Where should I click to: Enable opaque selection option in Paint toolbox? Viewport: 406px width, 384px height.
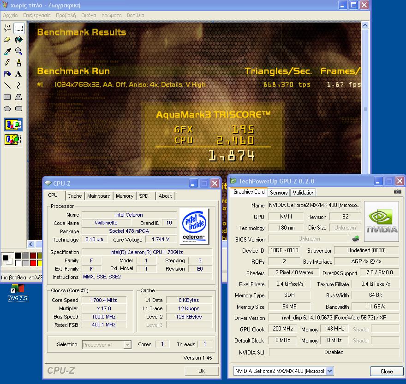[13, 125]
